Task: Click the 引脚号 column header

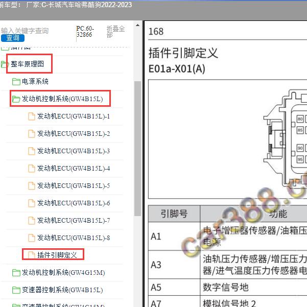Action: click(x=174, y=214)
